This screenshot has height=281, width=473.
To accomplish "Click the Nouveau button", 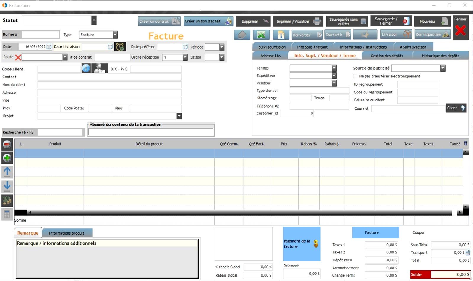I will pos(432,21).
